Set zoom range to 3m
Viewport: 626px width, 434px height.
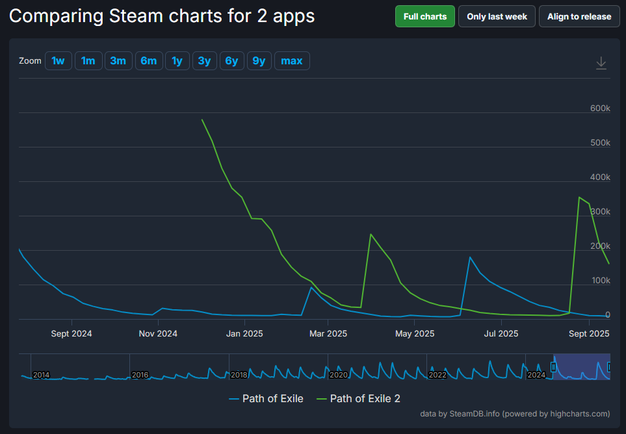[118, 60]
